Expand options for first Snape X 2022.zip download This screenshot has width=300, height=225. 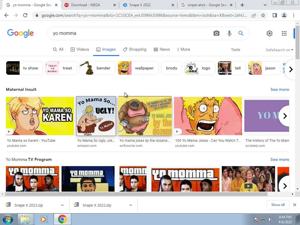tap(62, 205)
